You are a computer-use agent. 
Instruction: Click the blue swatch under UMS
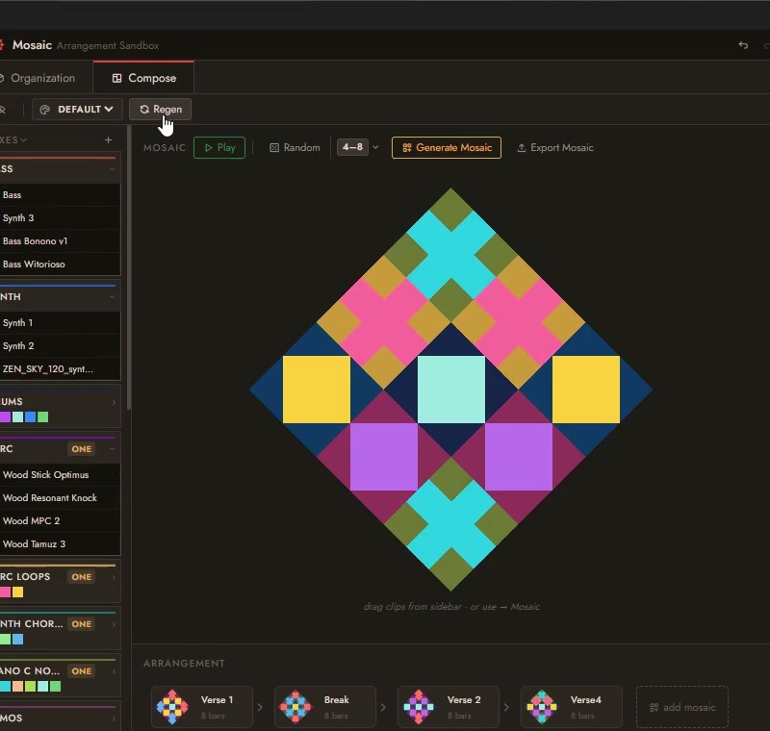click(x=31, y=417)
